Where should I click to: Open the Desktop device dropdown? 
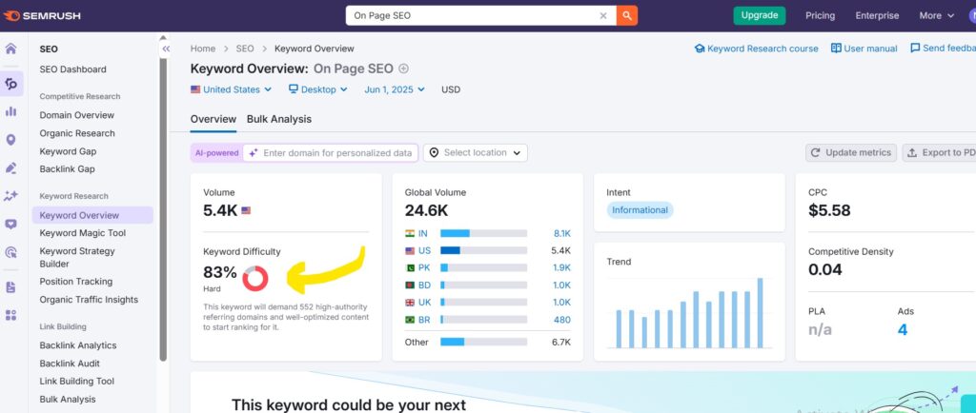318,89
